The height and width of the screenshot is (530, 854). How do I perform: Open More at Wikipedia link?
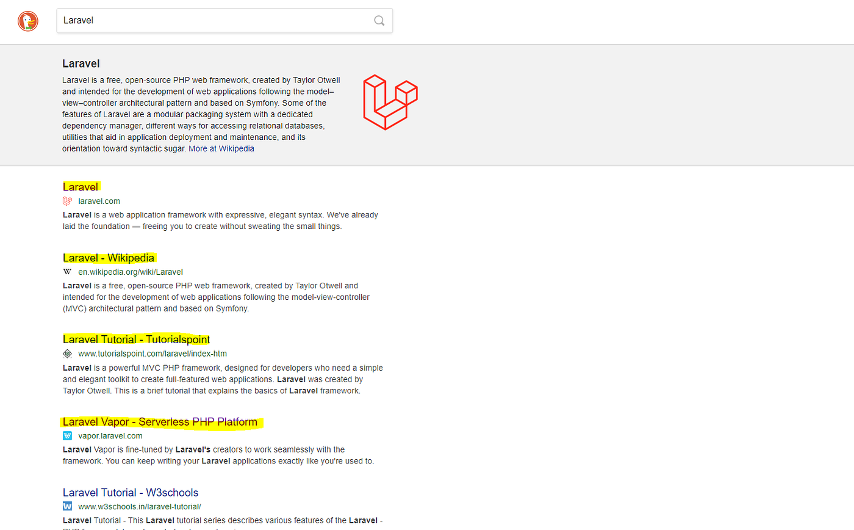coord(221,148)
